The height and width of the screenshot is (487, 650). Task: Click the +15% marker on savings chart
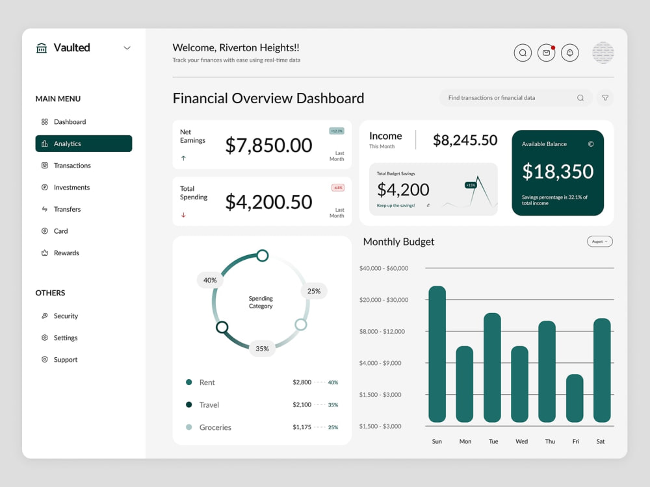tap(471, 185)
